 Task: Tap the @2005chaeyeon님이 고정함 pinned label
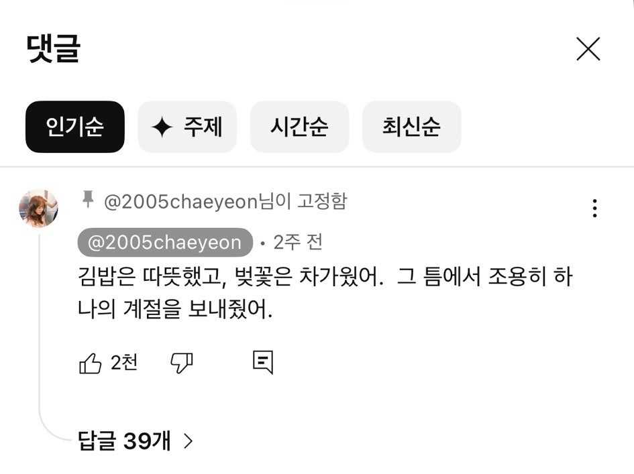click(x=225, y=201)
